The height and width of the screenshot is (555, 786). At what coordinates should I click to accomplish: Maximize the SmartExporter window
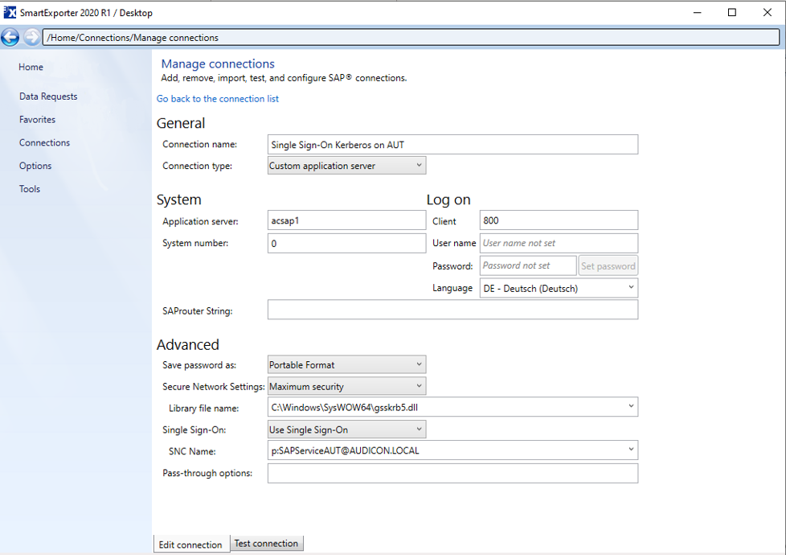point(732,13)
